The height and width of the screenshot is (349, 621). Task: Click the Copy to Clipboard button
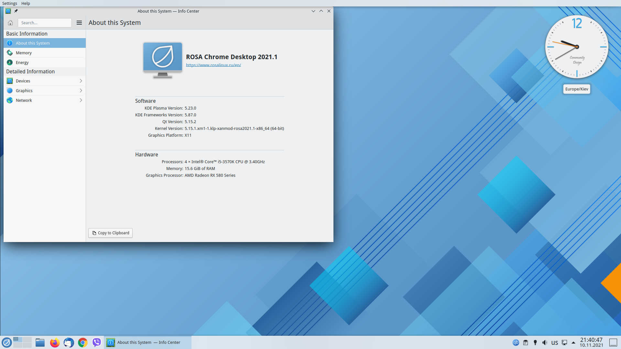110,233
